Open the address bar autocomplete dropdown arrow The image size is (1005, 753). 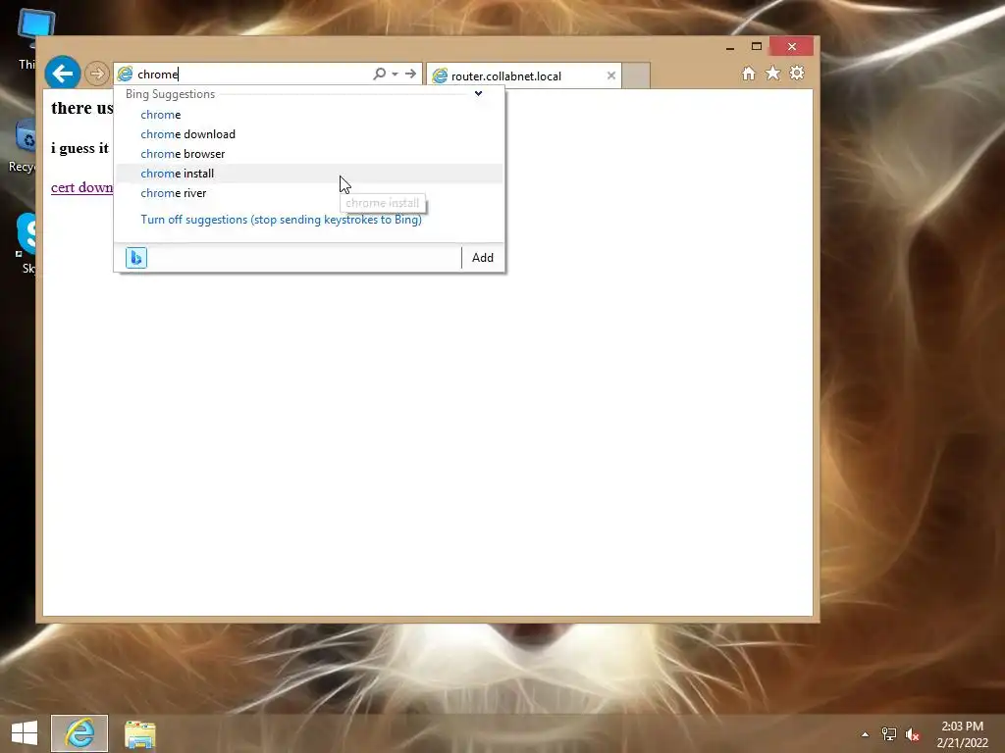click(x=395, y=75)
